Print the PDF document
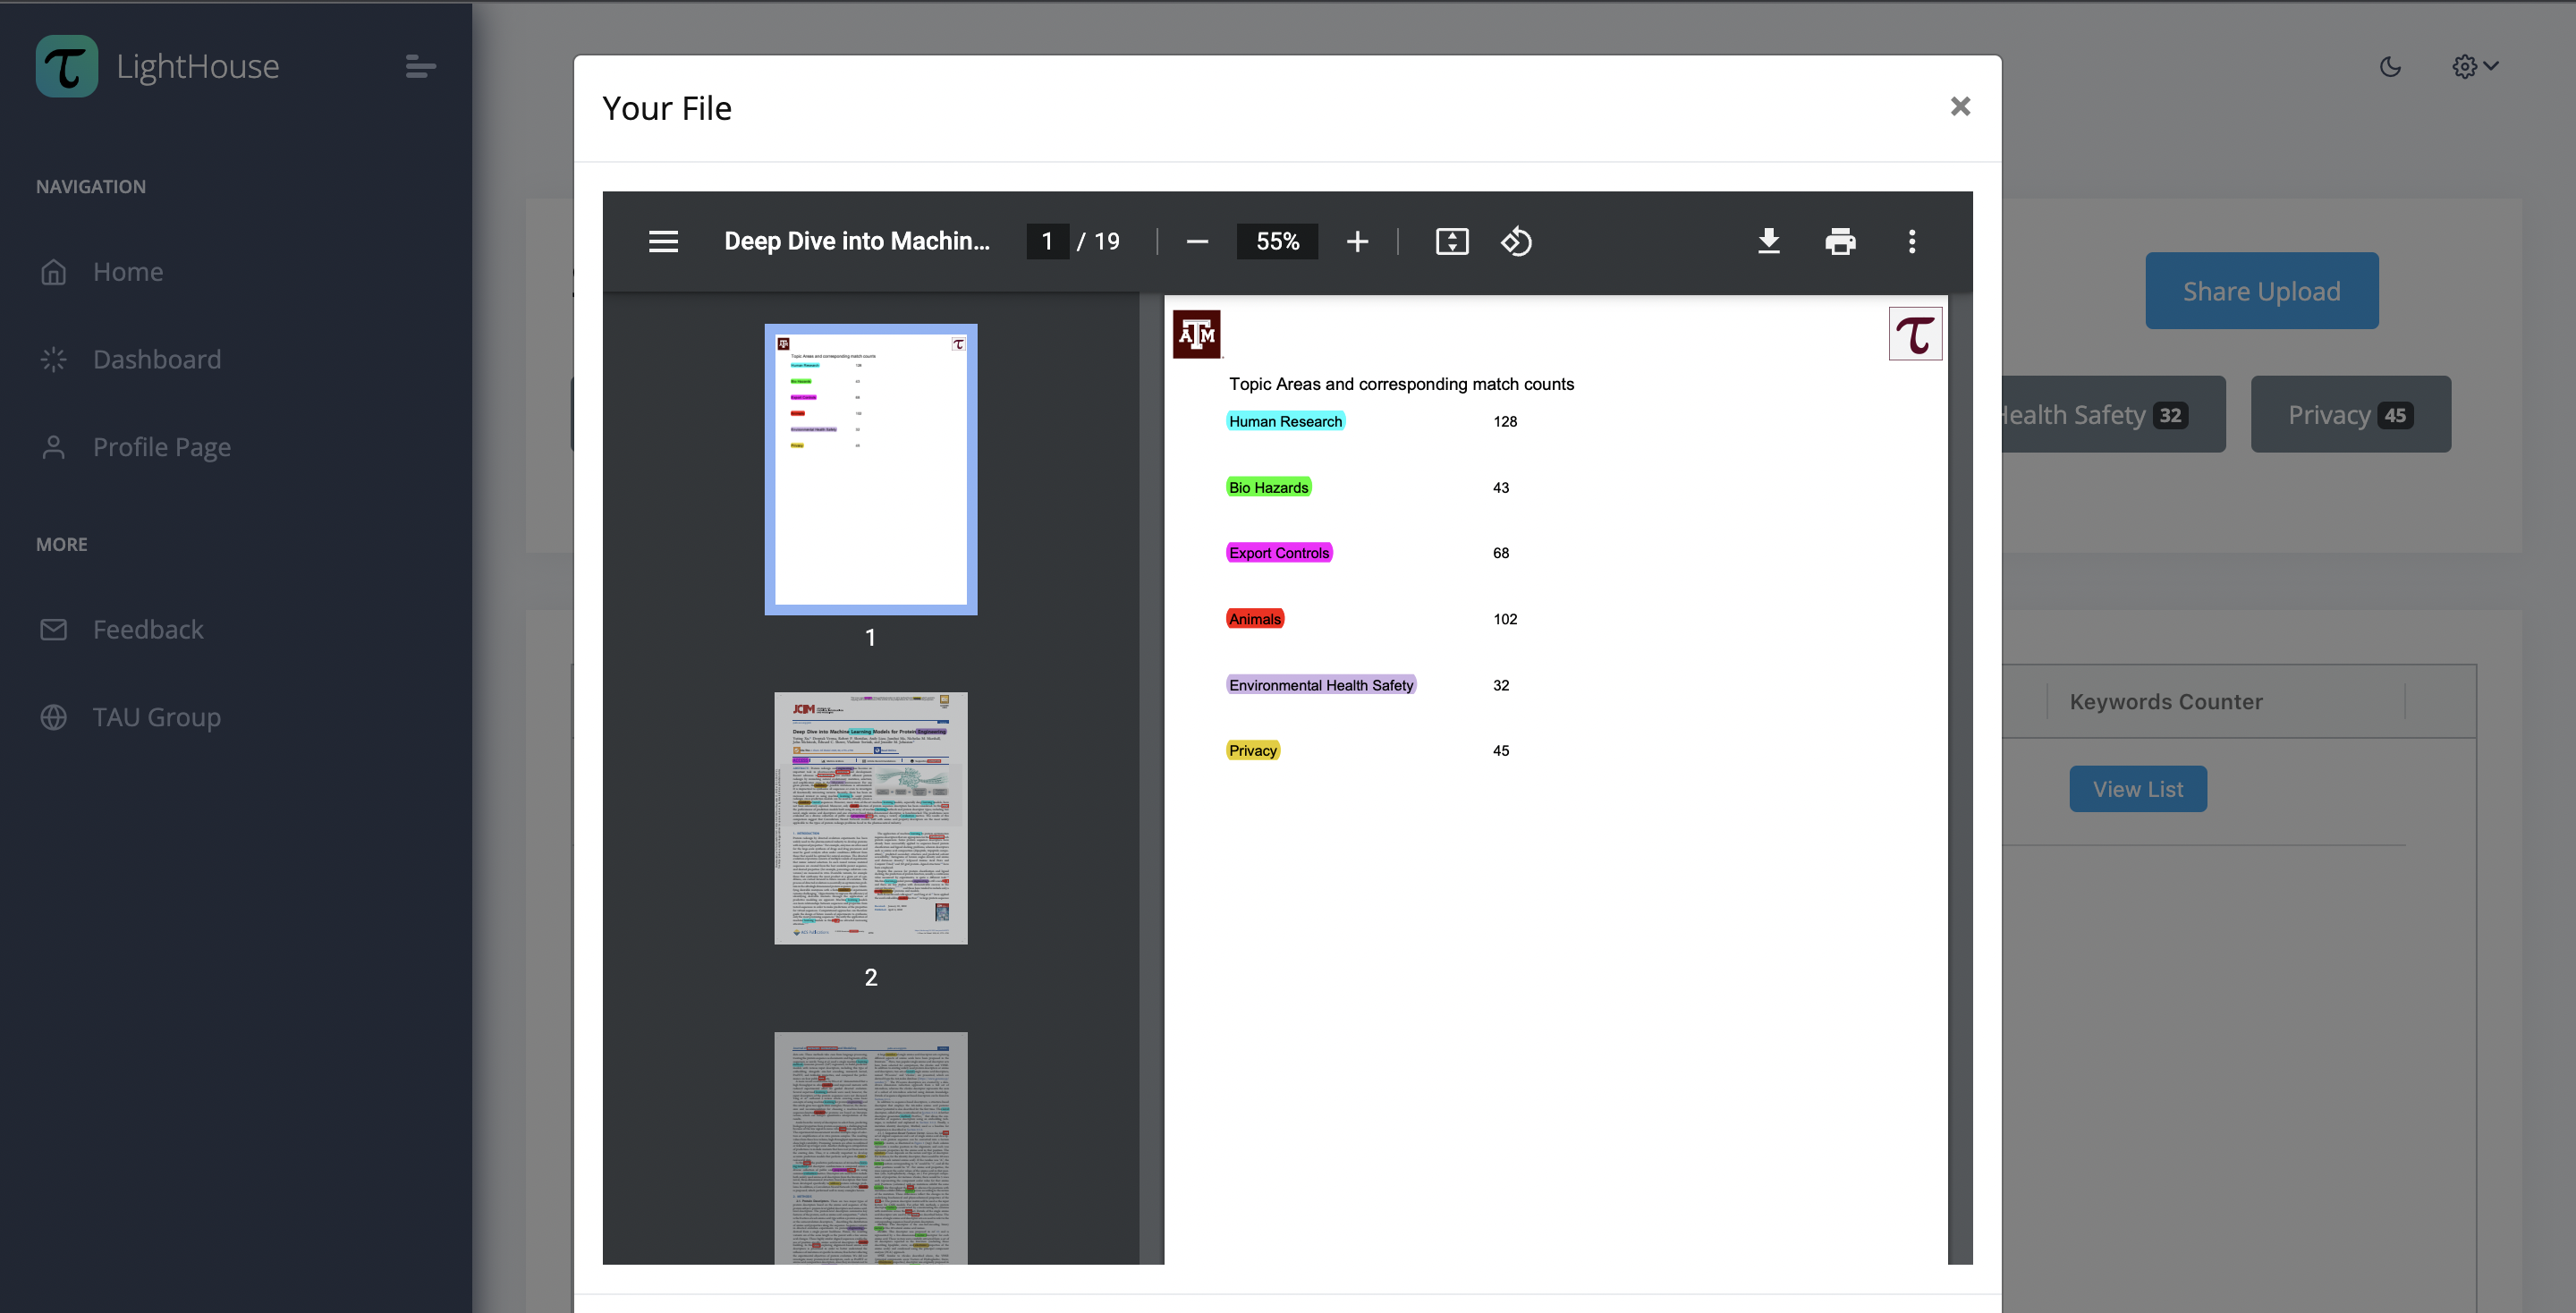 [x=1840, y=242]
